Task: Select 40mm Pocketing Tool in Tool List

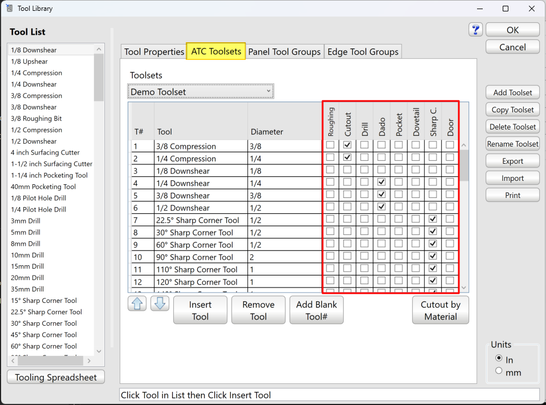Action: pos(43,187)
